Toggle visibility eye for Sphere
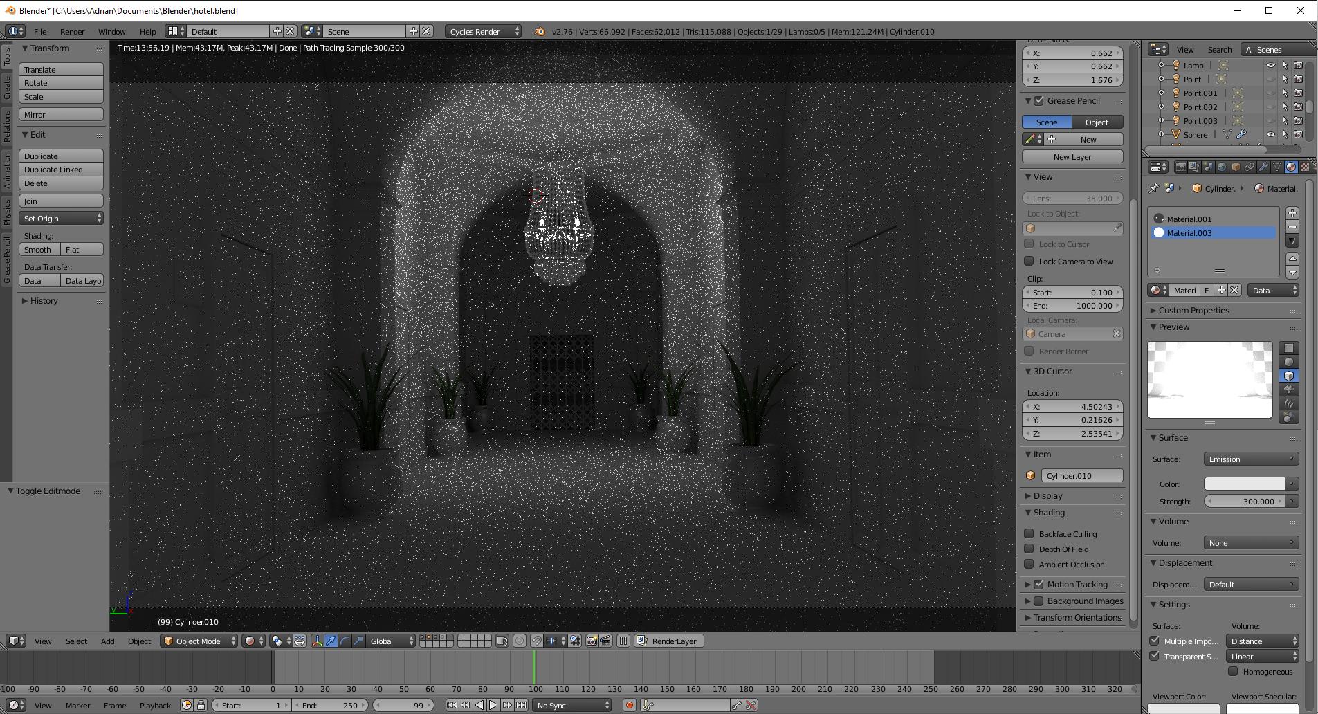 pos(1270,135)
